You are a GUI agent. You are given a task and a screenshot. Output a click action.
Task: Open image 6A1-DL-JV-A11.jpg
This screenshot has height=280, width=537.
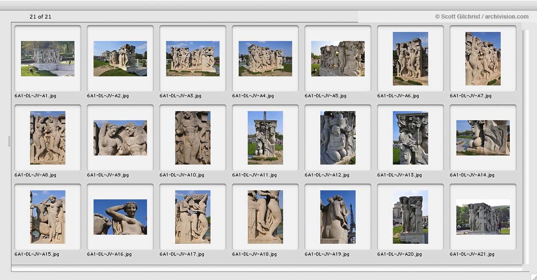[x=265, y=137]
